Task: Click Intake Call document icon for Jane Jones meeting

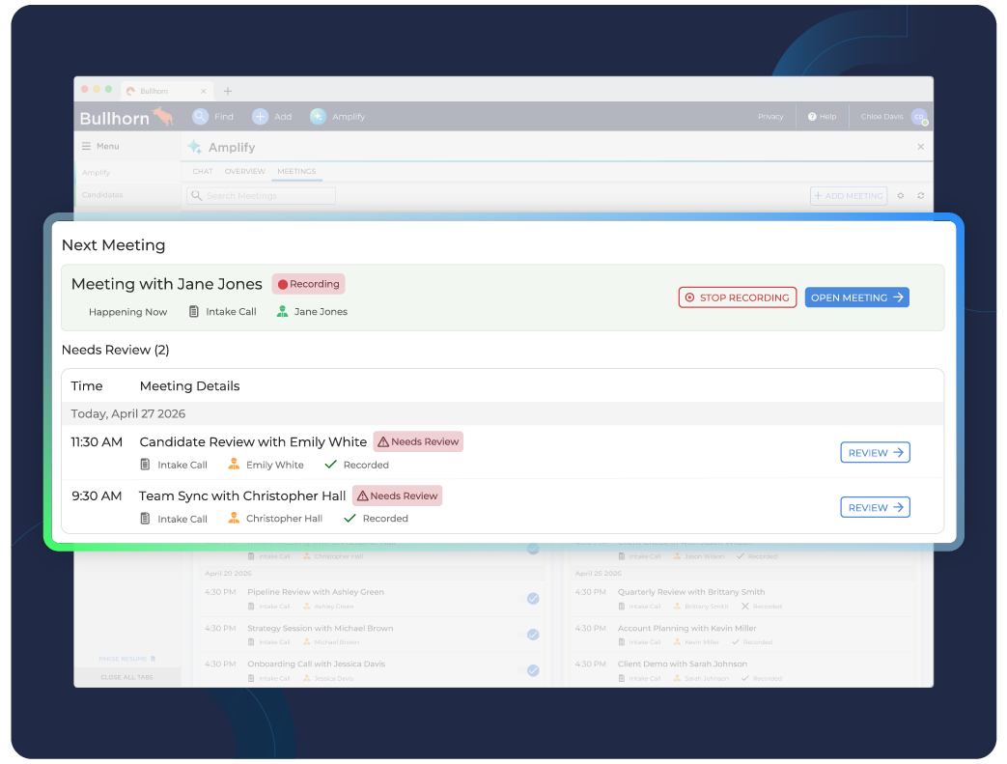Action: pyautogui.click(x=193, y=312)
